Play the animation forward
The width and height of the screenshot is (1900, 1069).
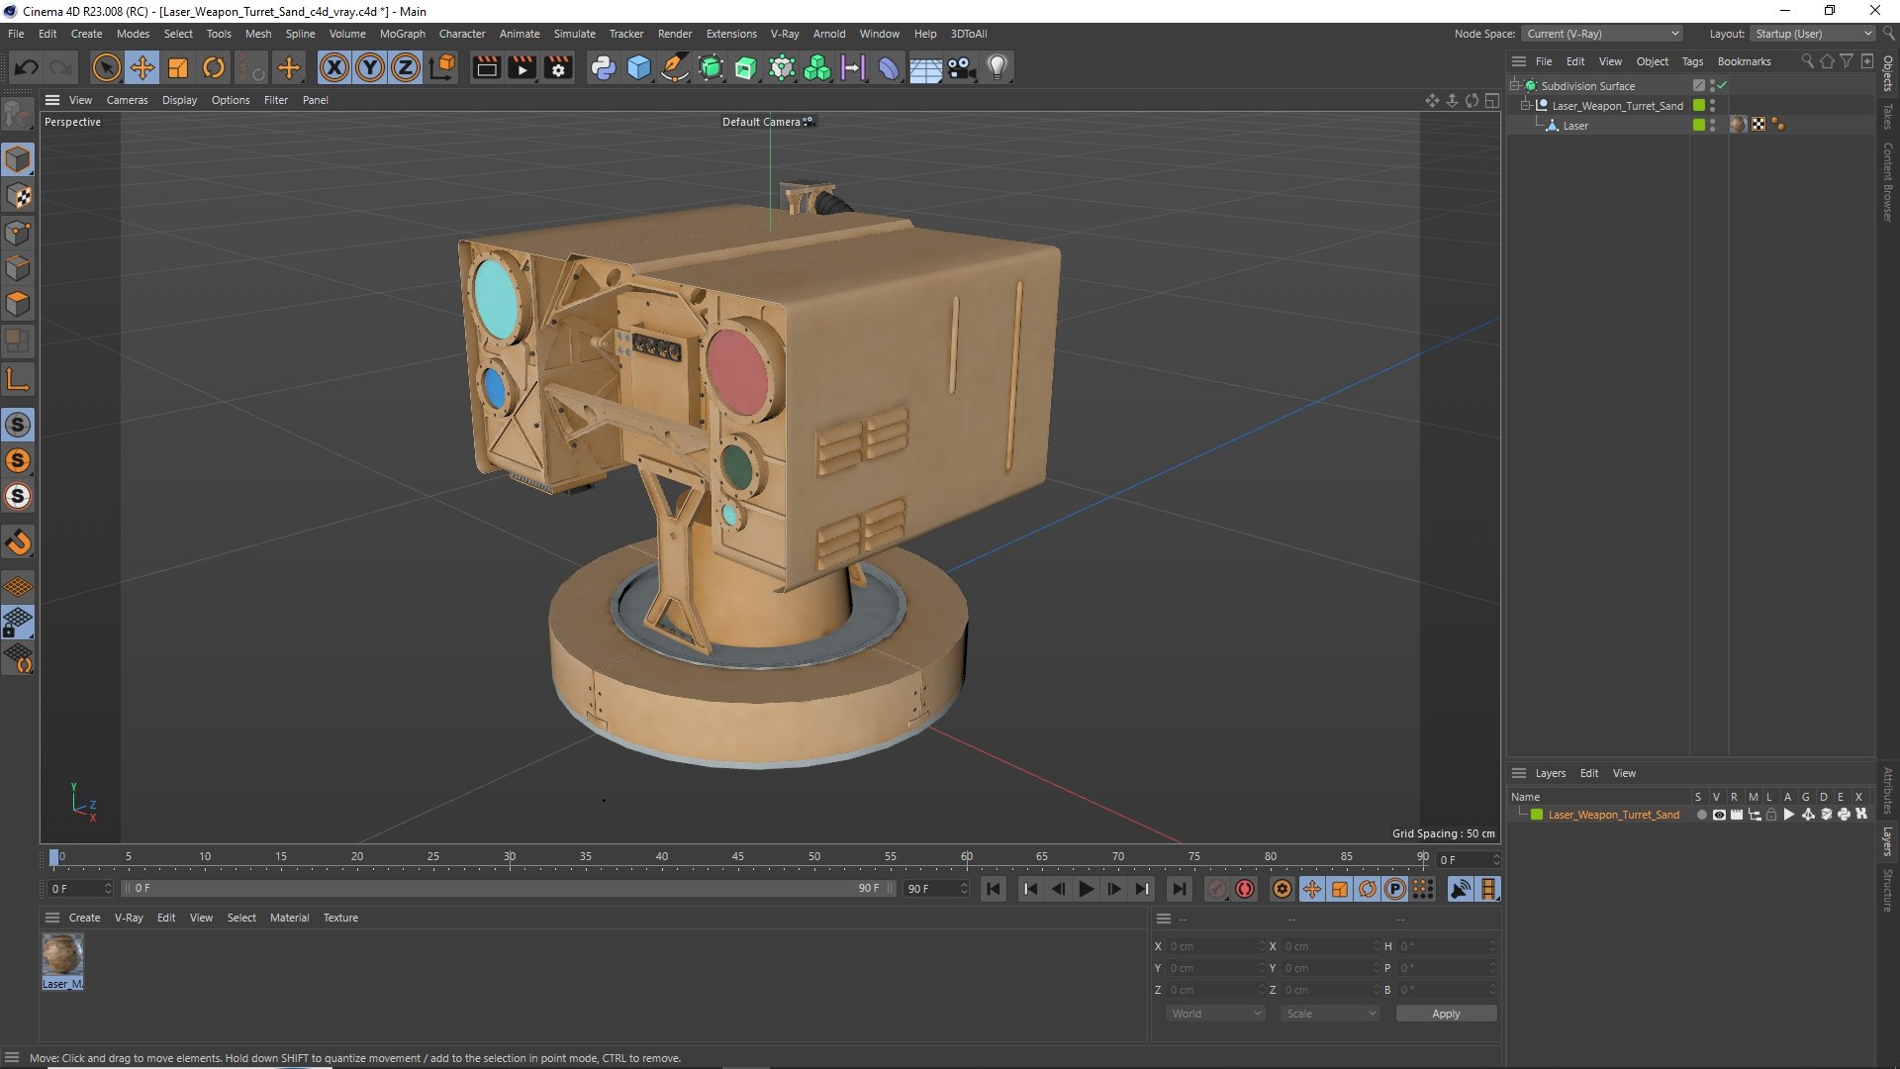coord(1086,889)
